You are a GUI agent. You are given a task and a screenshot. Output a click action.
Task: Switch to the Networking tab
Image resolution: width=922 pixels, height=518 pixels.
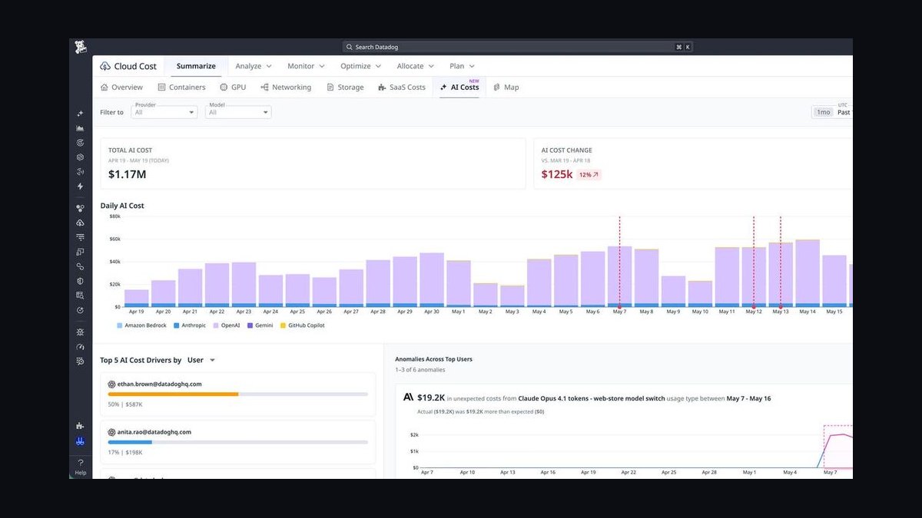click(x=286, y=87)
